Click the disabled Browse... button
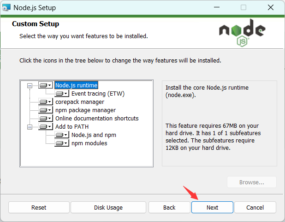The image size is (285, 222). click(x=252, y=182)
